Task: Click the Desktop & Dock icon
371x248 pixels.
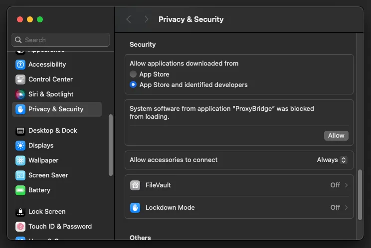Action: 20,131
